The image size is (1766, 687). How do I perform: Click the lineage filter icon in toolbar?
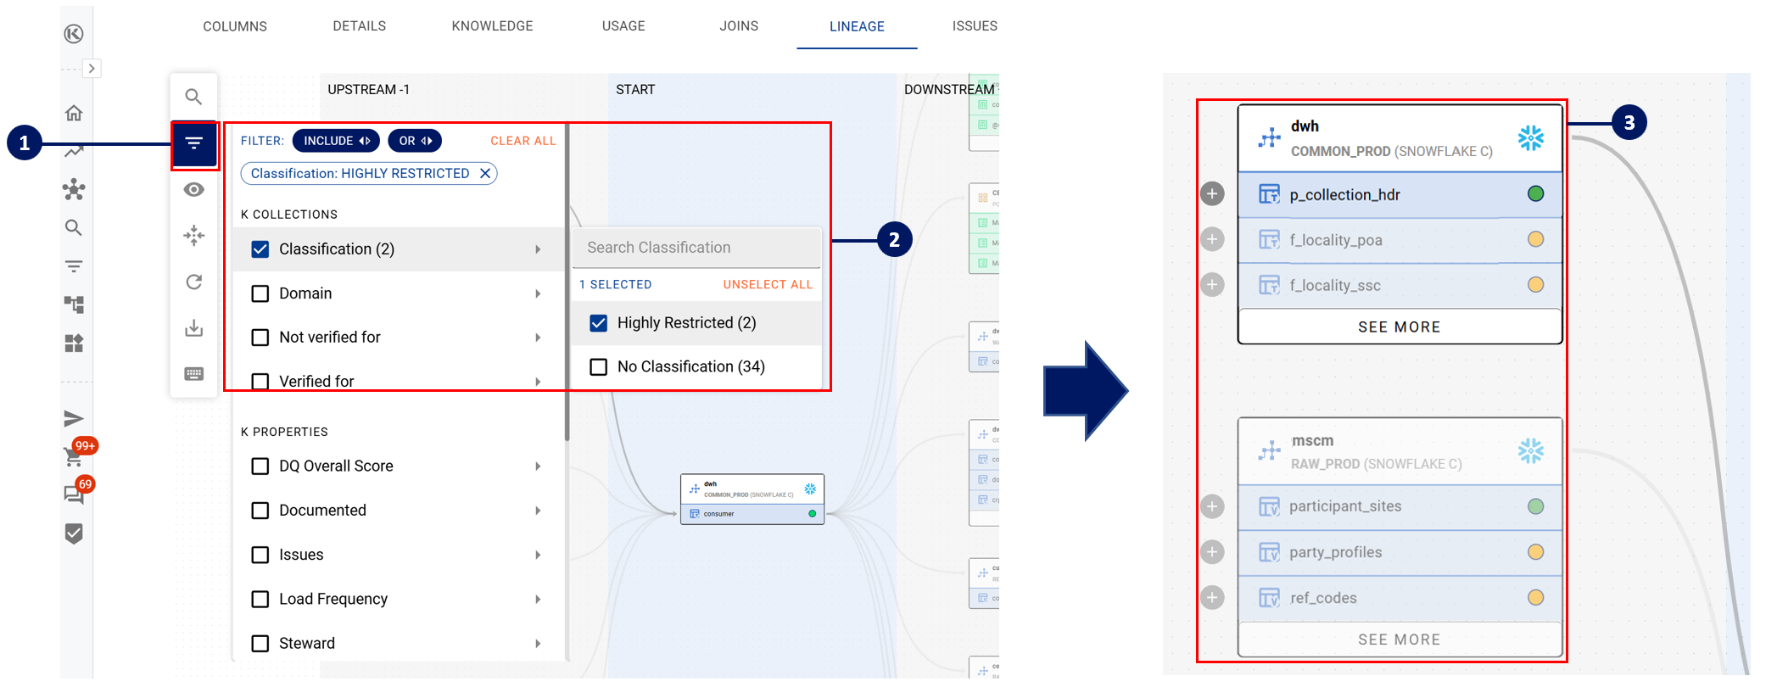[194, 143]
